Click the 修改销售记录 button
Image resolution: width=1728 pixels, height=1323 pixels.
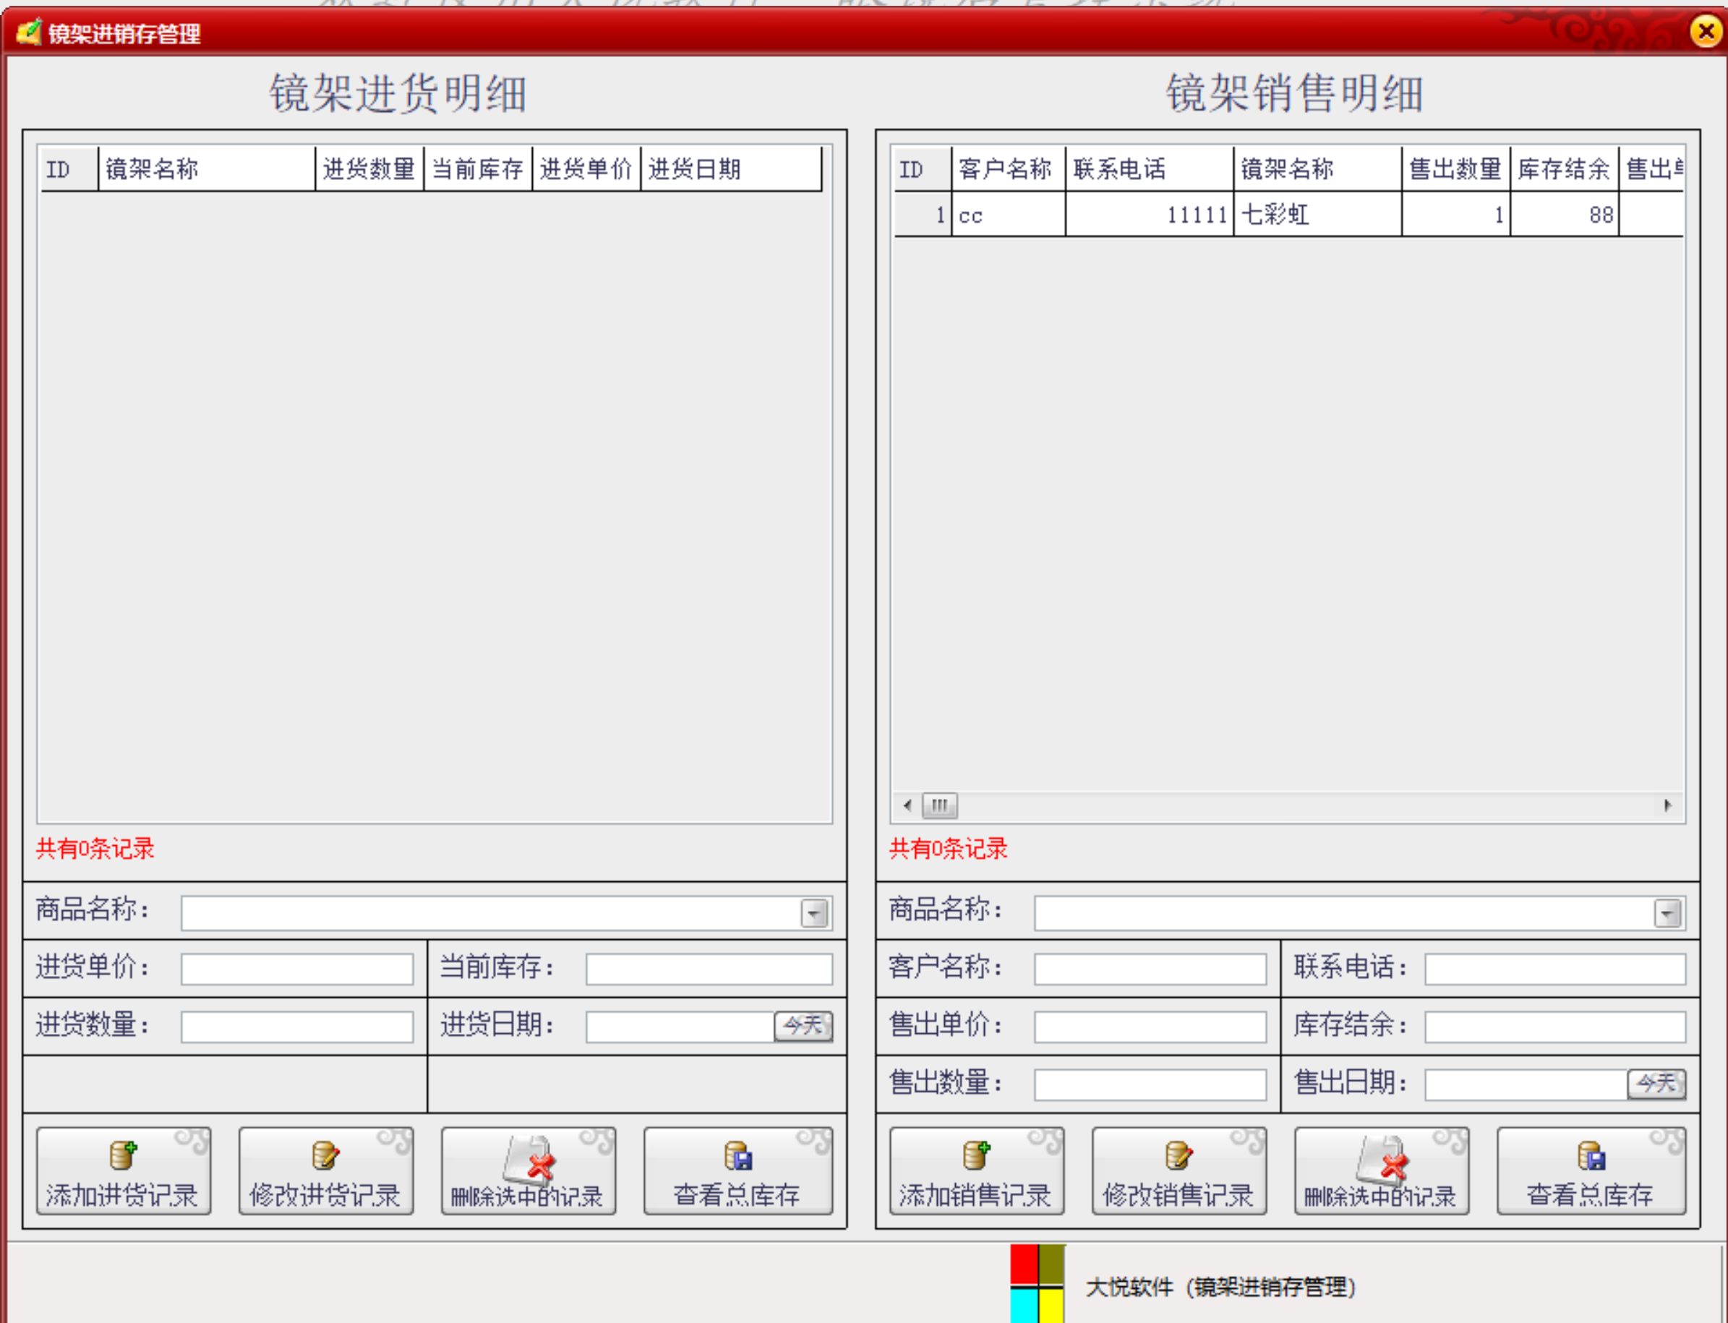coord(1179,1170)
